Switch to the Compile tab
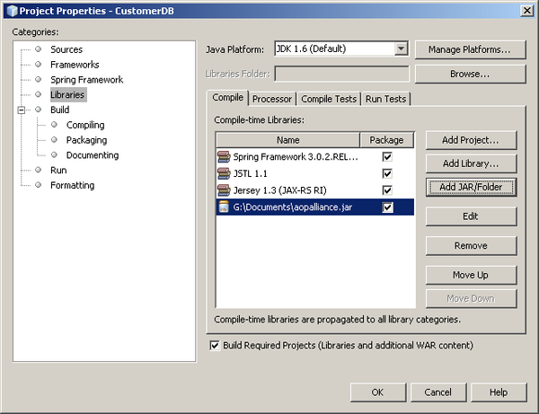 pyautogui.click(x=227, y=98)
